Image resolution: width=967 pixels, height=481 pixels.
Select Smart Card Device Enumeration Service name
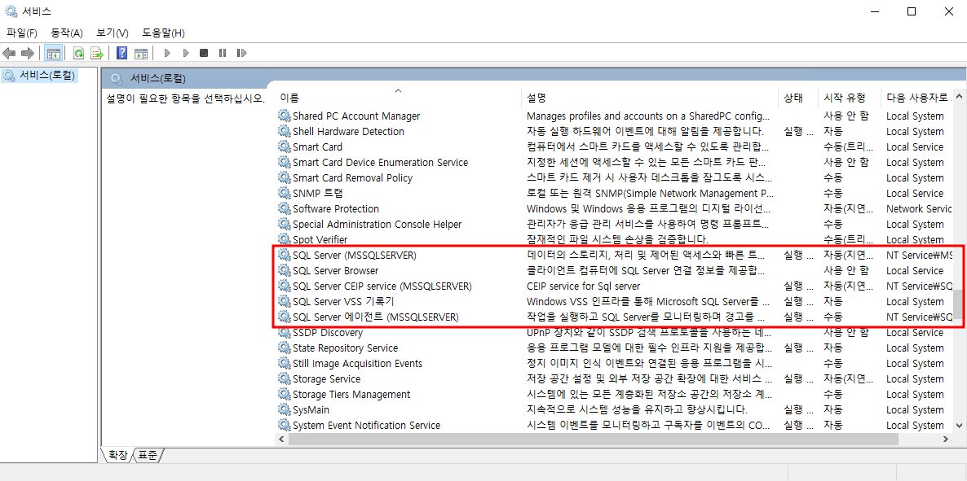coord(381,162)
